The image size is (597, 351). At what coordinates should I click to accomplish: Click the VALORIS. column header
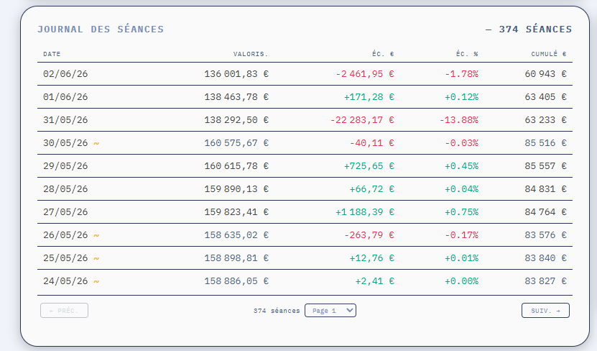pyautogui.click(x=251, y=54)
